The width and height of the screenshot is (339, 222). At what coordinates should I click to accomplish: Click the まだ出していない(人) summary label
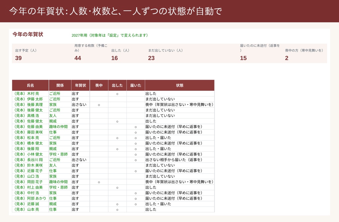166,51
